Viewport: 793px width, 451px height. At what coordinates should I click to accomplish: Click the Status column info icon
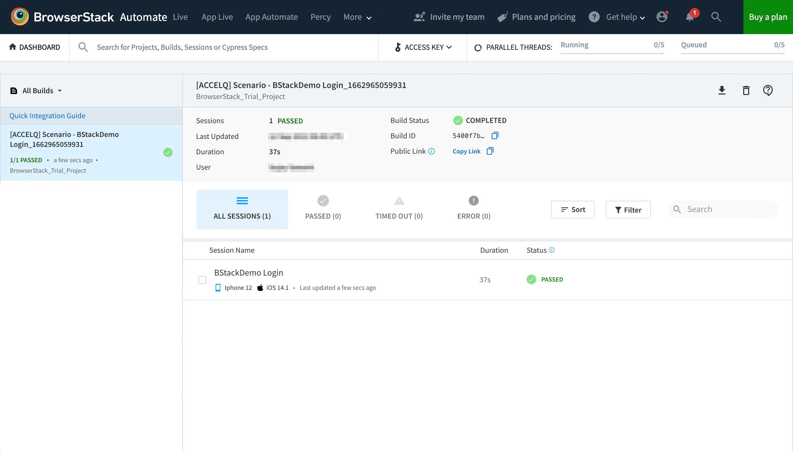coord(552,250)
